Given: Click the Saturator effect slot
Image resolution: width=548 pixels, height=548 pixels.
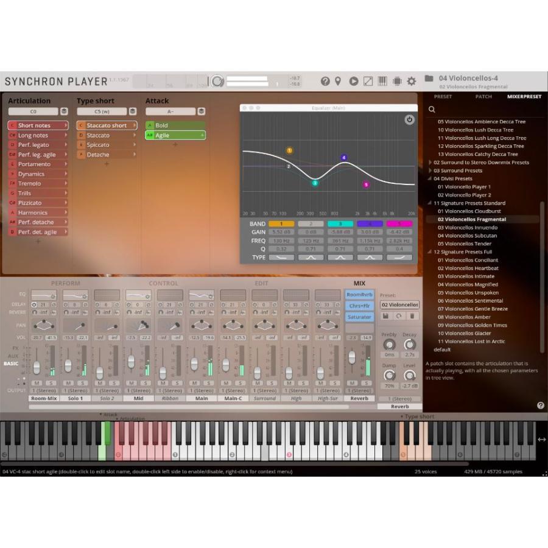Looking at the screenshot, I should pos(359,317).
